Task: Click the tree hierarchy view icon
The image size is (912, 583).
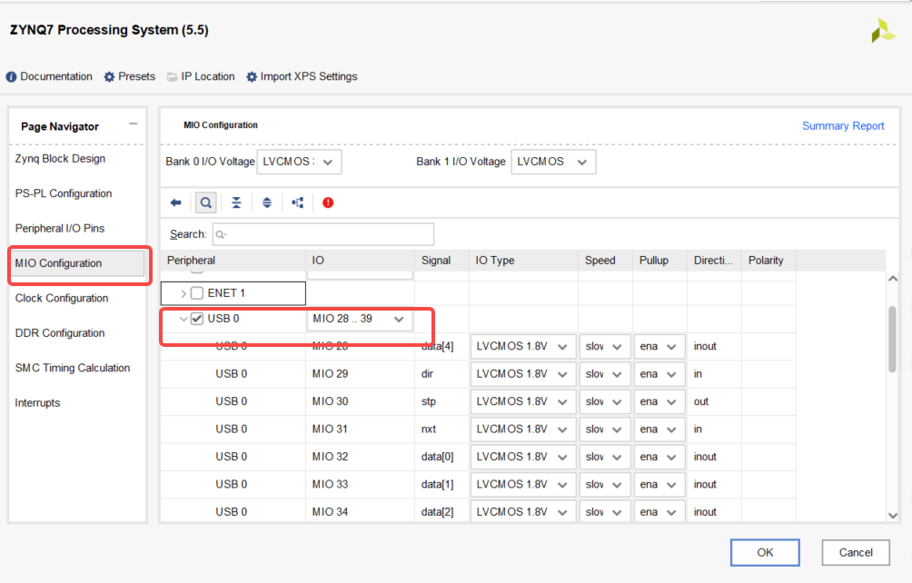Action: (x=298, y=203)
